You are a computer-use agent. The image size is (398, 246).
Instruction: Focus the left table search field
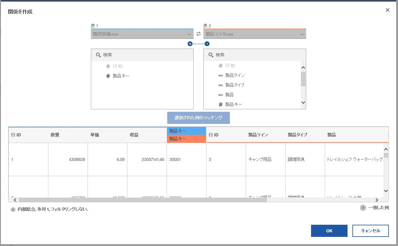click(142, 55)
